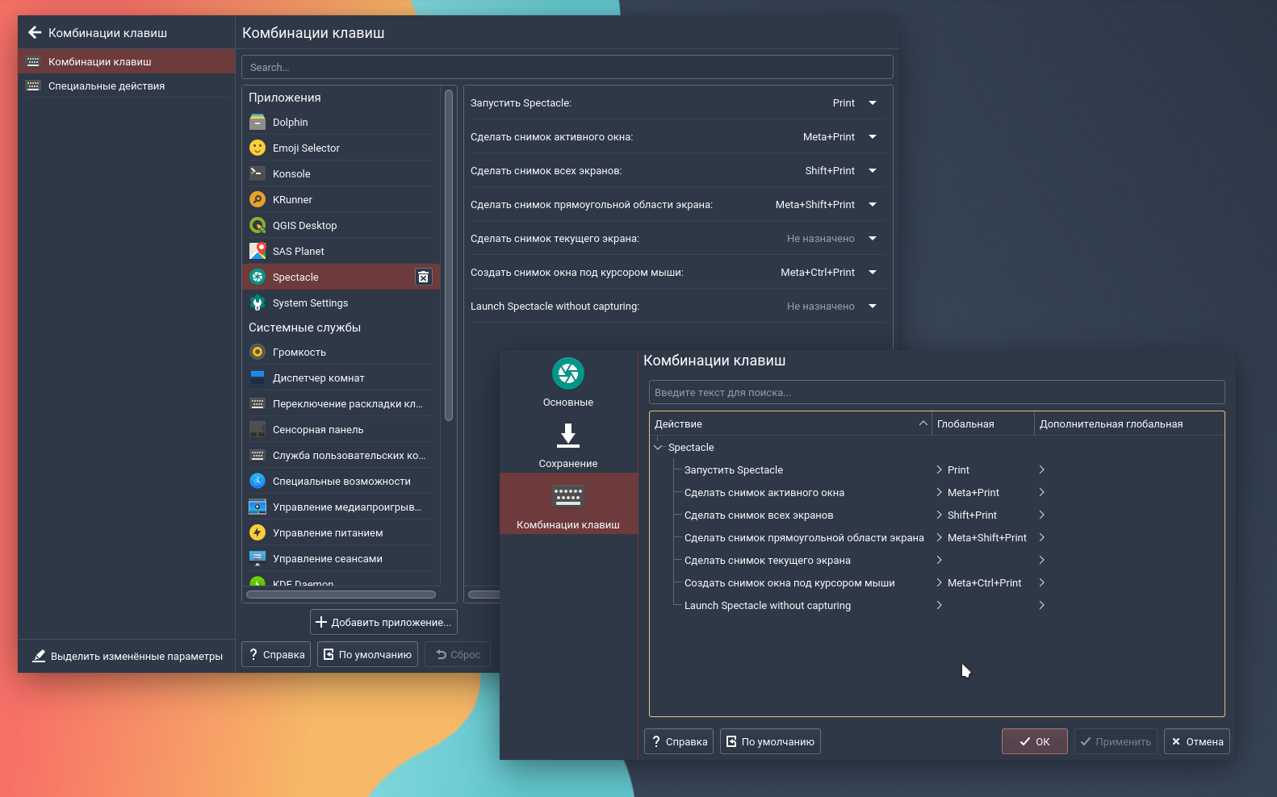Select the Громкость icon
The height and width of the screenshot is (797, 1277).
tap(257, 352)
